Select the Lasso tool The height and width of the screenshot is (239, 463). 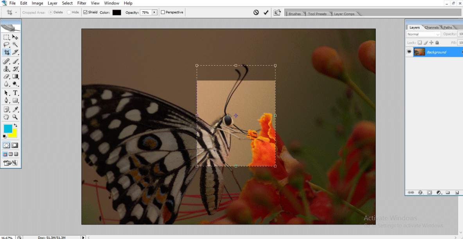(6, 44)
